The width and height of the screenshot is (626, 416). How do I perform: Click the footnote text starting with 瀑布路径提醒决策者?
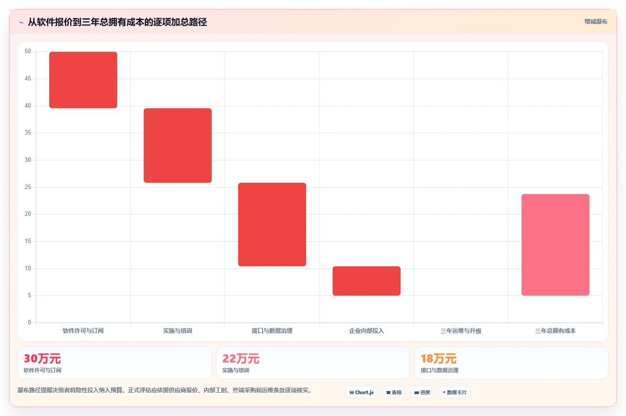164,390
